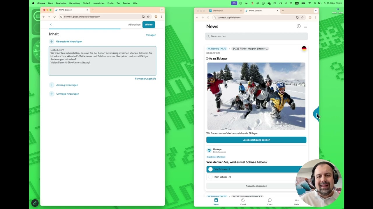Image resolution: width=373 pixels, height=209 pixels.
Task: Click M. Rambo (KLP) sender chip above Skilager
Action: click(217, 49)
